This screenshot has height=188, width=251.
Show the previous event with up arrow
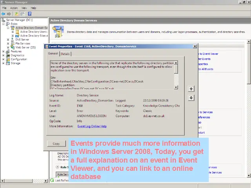click(x=191, y=89)
